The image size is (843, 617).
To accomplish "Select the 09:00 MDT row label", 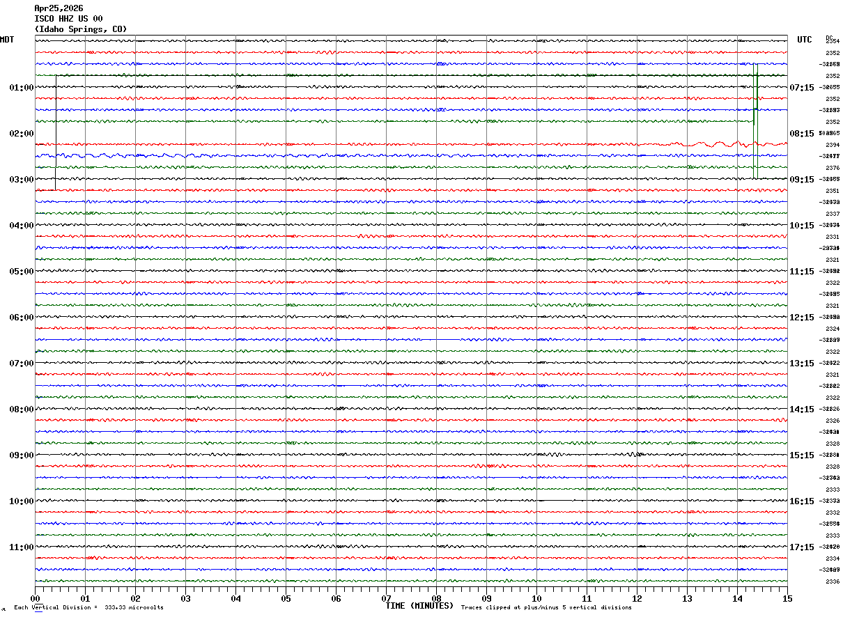I will (x=21, y=455).
